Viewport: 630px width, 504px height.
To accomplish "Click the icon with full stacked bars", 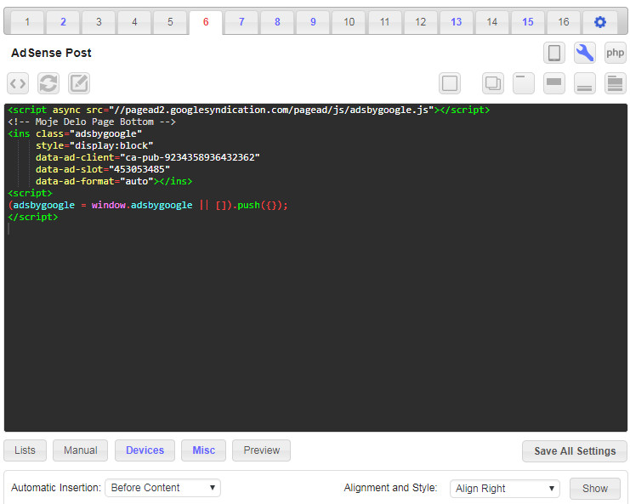I will coord(615,83).
